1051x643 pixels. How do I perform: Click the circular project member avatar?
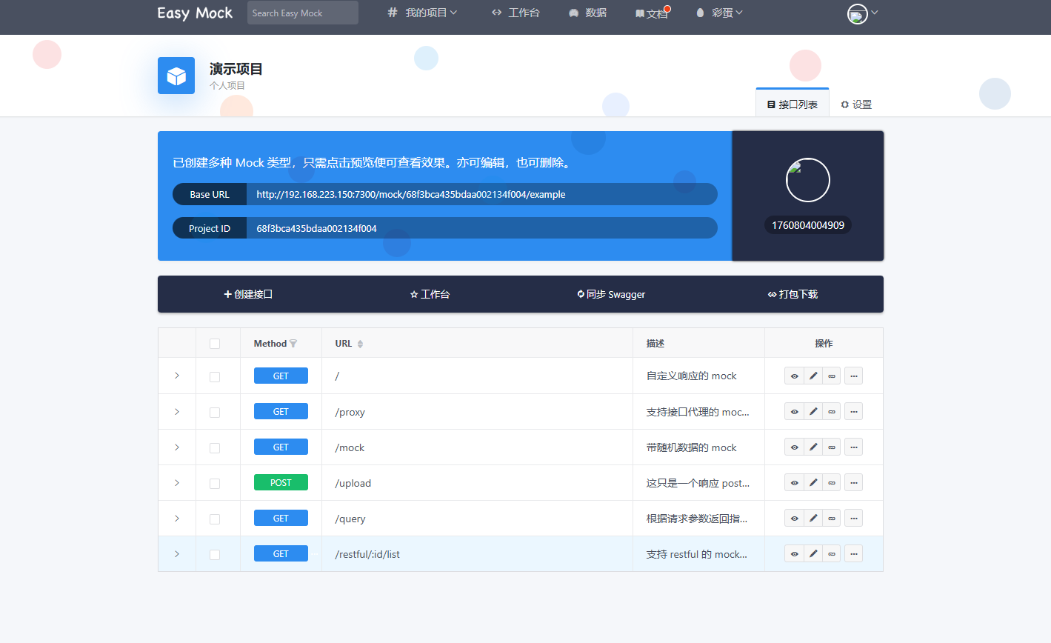coord(807,180)
